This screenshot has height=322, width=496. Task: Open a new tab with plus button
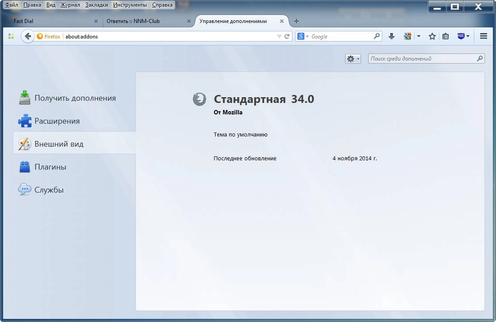click(296, 21)
